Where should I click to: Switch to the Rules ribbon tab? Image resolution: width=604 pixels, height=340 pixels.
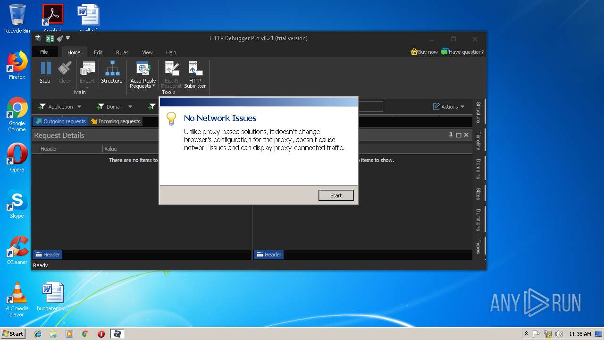click(x=122, y=52)
